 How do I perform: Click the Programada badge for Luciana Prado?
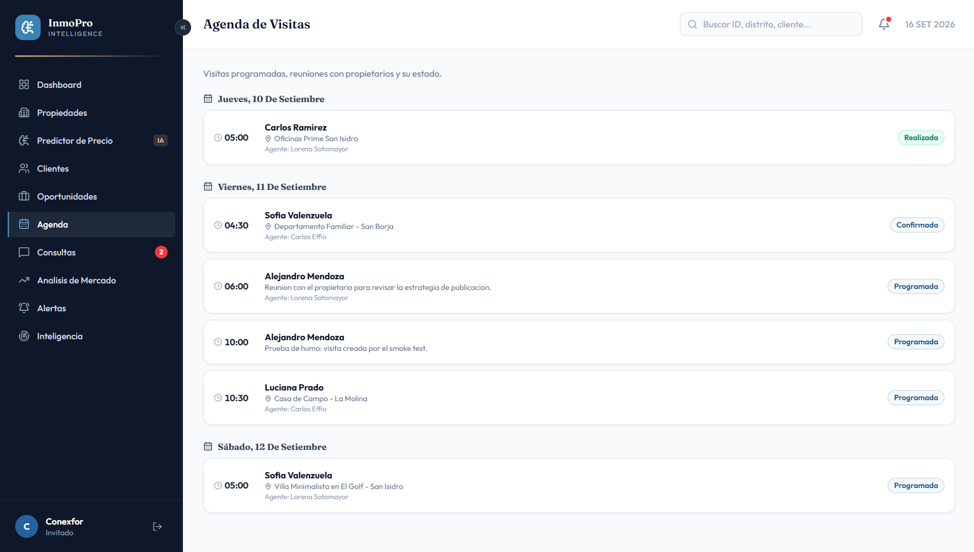[x=916, y=398]
